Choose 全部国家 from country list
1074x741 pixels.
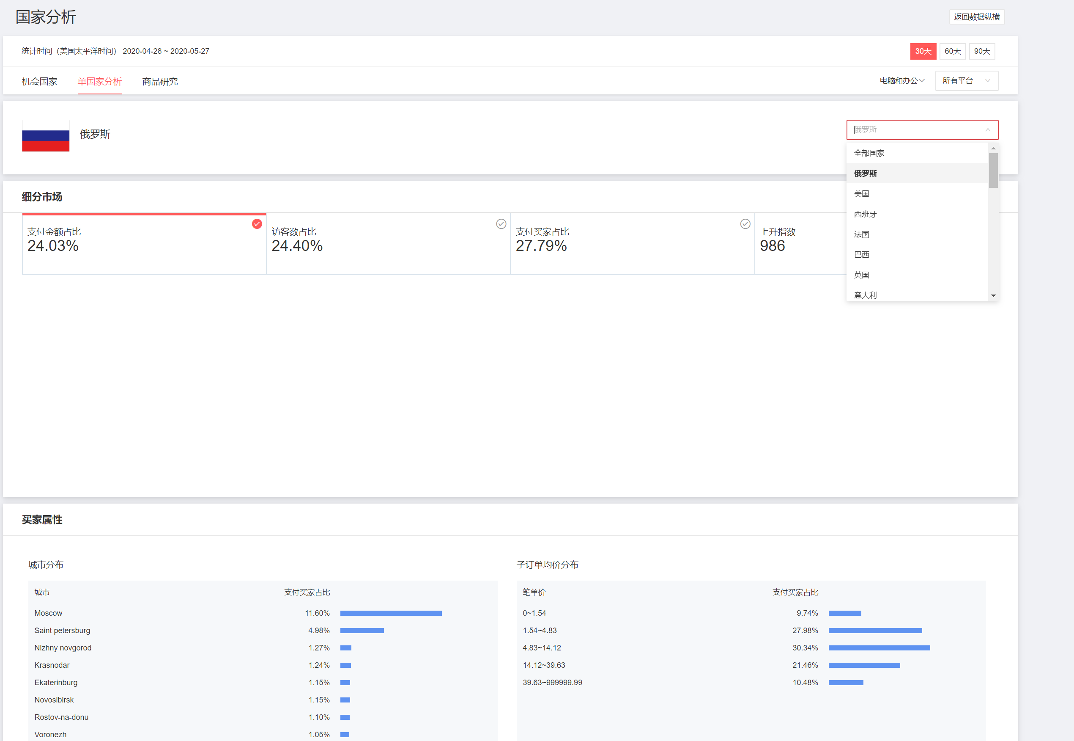pyautogui.click(x=917, y=153)
